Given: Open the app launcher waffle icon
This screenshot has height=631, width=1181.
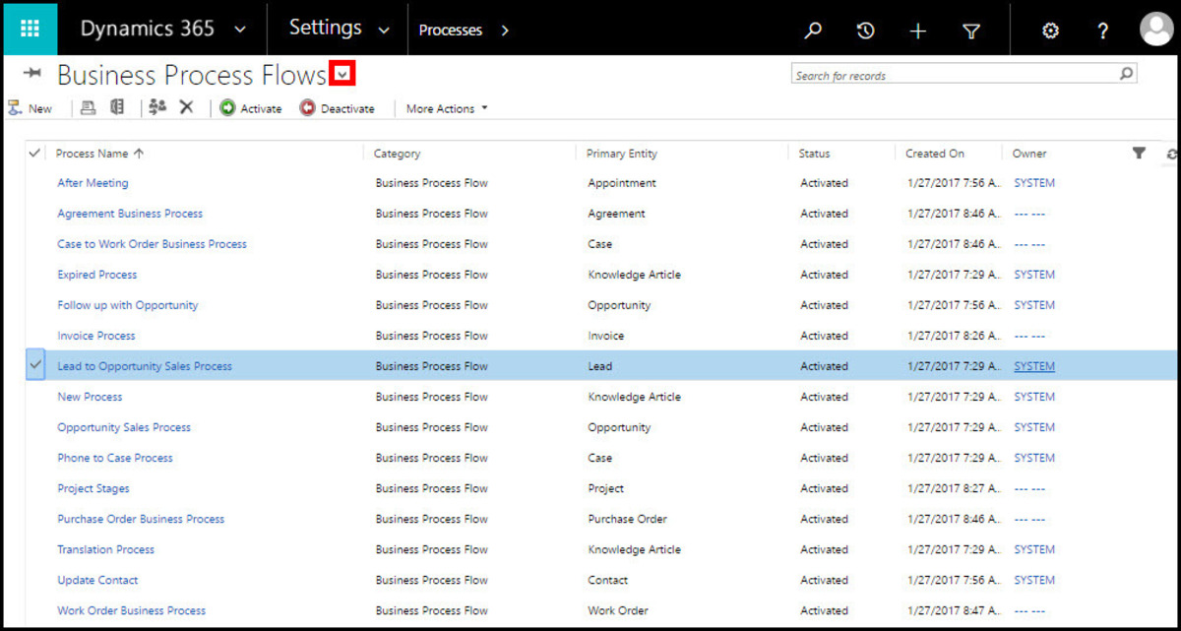Looking at the screenshot, I should pos(30,30).
